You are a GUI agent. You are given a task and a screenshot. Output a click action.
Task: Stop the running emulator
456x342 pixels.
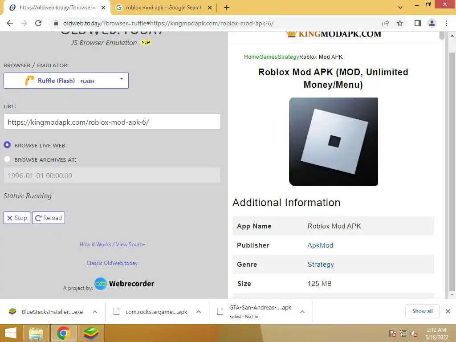[x=17, y=218]
